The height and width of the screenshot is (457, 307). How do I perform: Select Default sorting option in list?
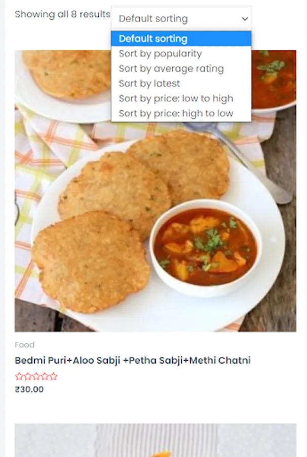pos(181,39)
